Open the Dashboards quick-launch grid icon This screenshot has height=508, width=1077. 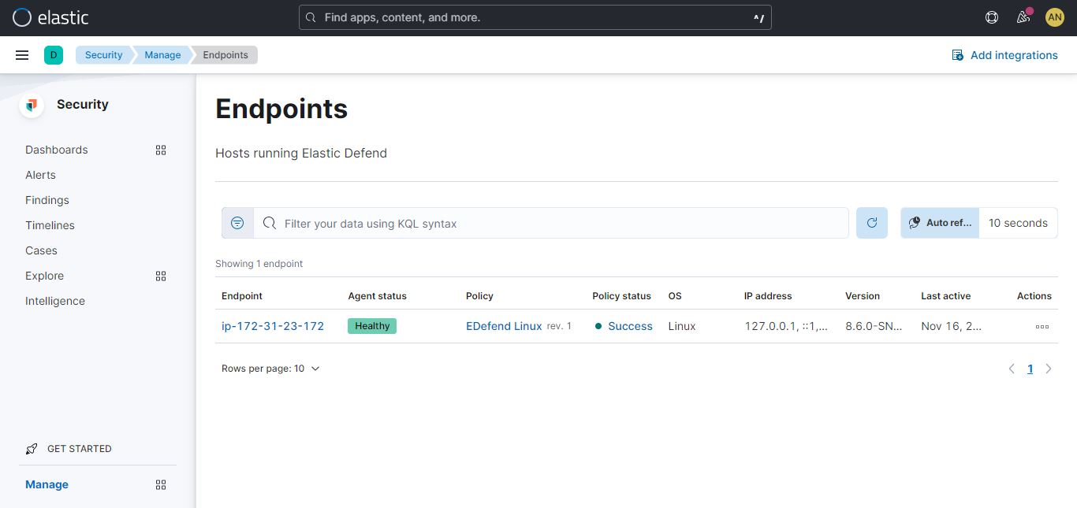tap(161, 150)
